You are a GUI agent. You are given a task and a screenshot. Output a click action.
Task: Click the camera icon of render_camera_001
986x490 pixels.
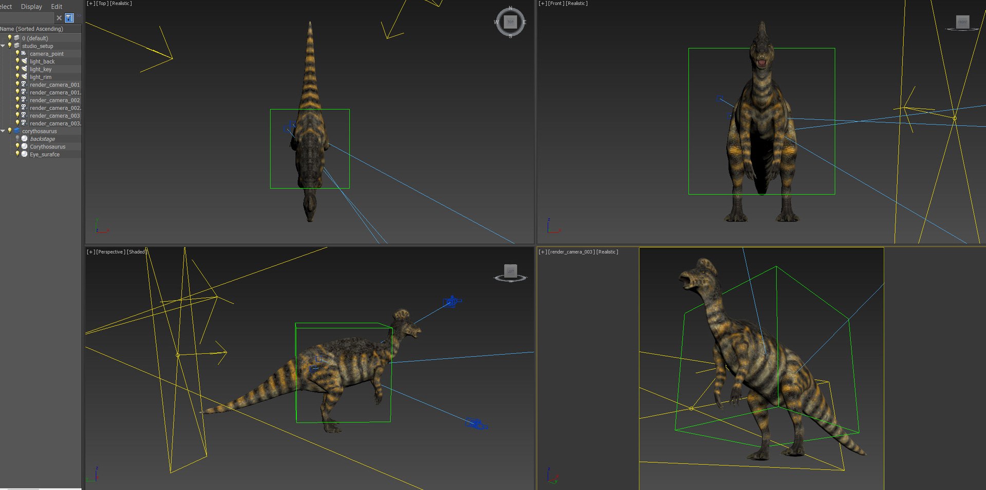(24, 84)
